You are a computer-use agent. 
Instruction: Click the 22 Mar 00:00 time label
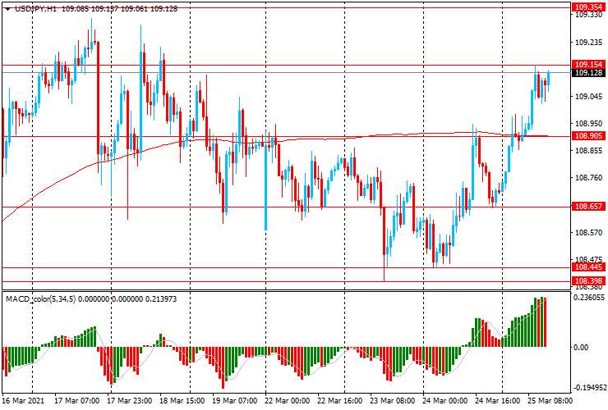pos(287,402)
